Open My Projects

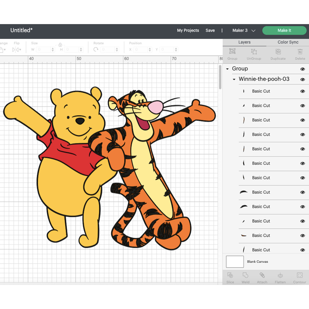pos(188,31)
